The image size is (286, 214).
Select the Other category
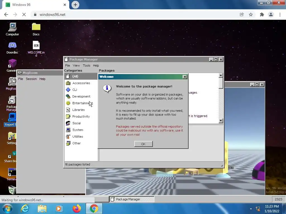[x=81, y=143]
